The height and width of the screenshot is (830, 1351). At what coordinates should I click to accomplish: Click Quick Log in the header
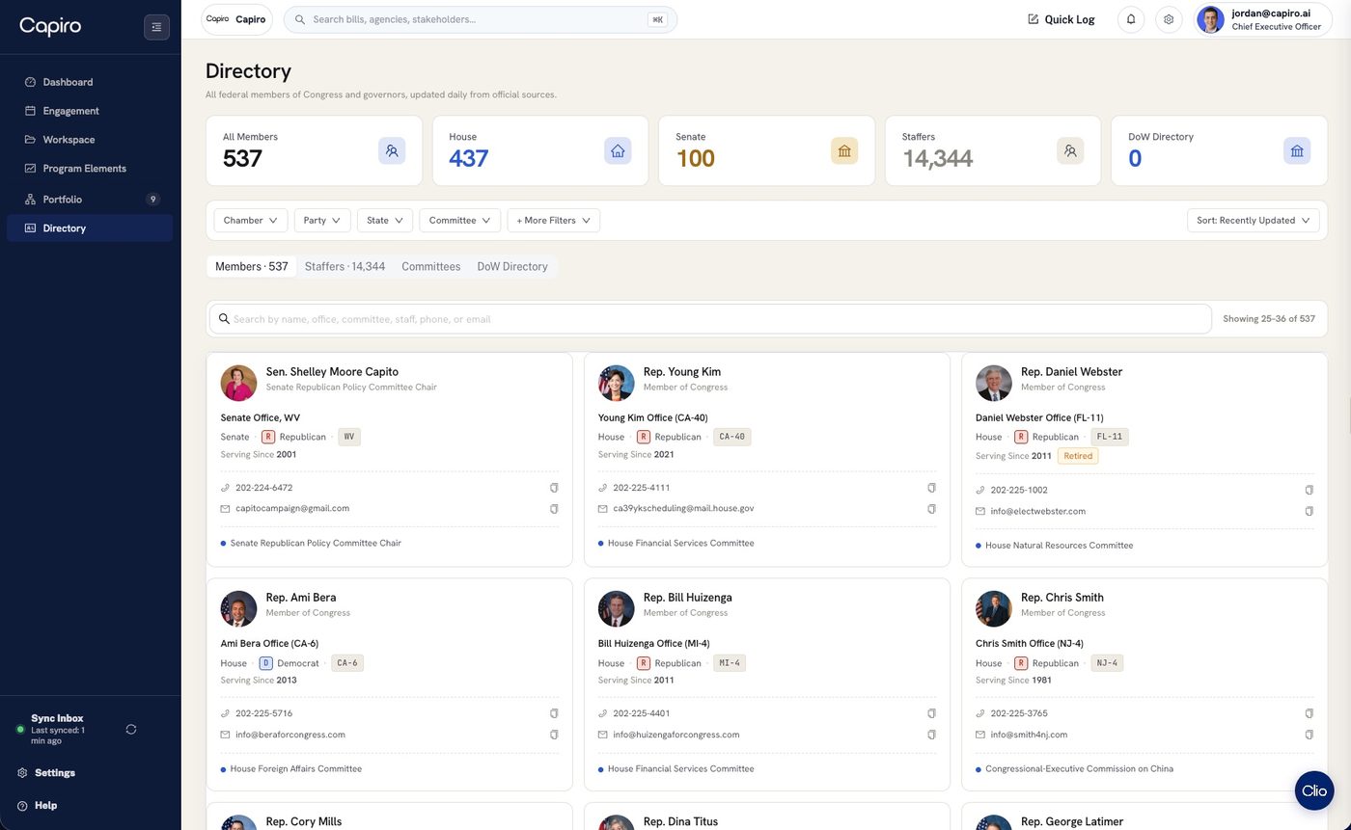tap(1061, 19)
